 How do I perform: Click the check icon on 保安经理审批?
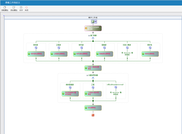pyautogui.click(x=143, y=54)
